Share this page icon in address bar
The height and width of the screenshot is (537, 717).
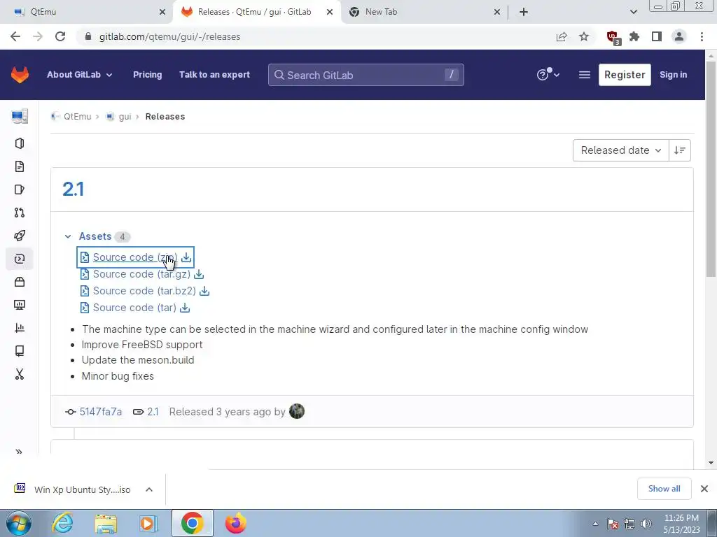tap(562, 36)
